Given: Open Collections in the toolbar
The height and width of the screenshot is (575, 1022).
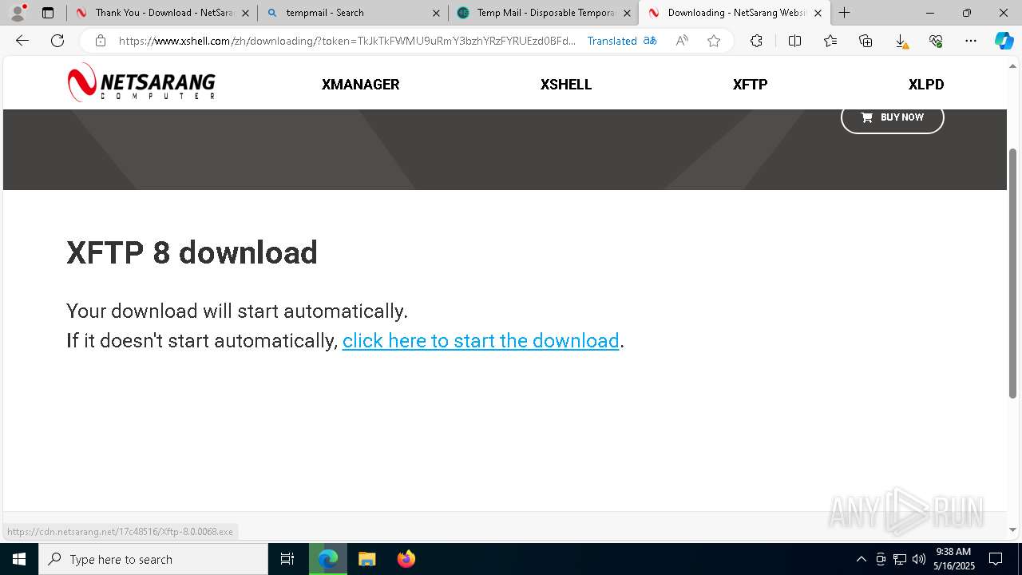Looking at the screenshot, I should 866,41.
